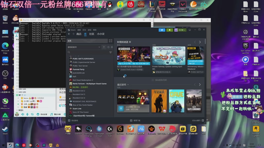Advance recent games shelf with right arrow

click(200, 85)
